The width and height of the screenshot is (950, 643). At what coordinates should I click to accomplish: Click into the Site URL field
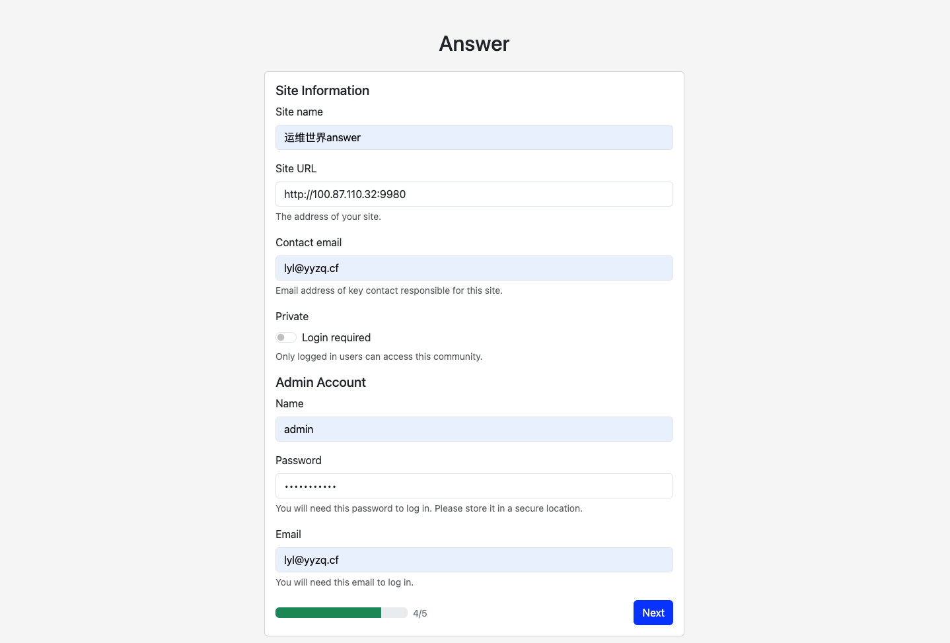474,194
